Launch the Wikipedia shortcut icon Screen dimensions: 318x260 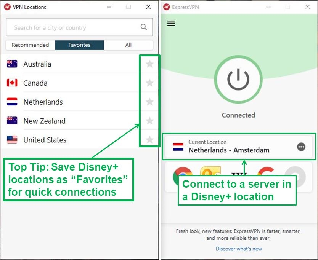(x=239, y=174)
